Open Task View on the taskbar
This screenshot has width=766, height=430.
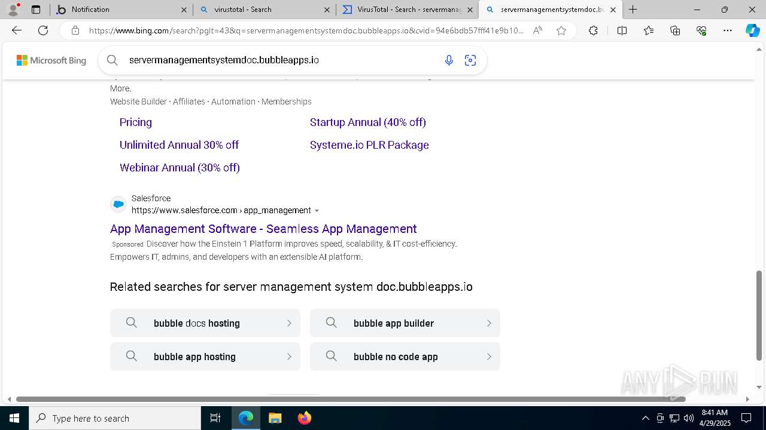coord(215,418)
